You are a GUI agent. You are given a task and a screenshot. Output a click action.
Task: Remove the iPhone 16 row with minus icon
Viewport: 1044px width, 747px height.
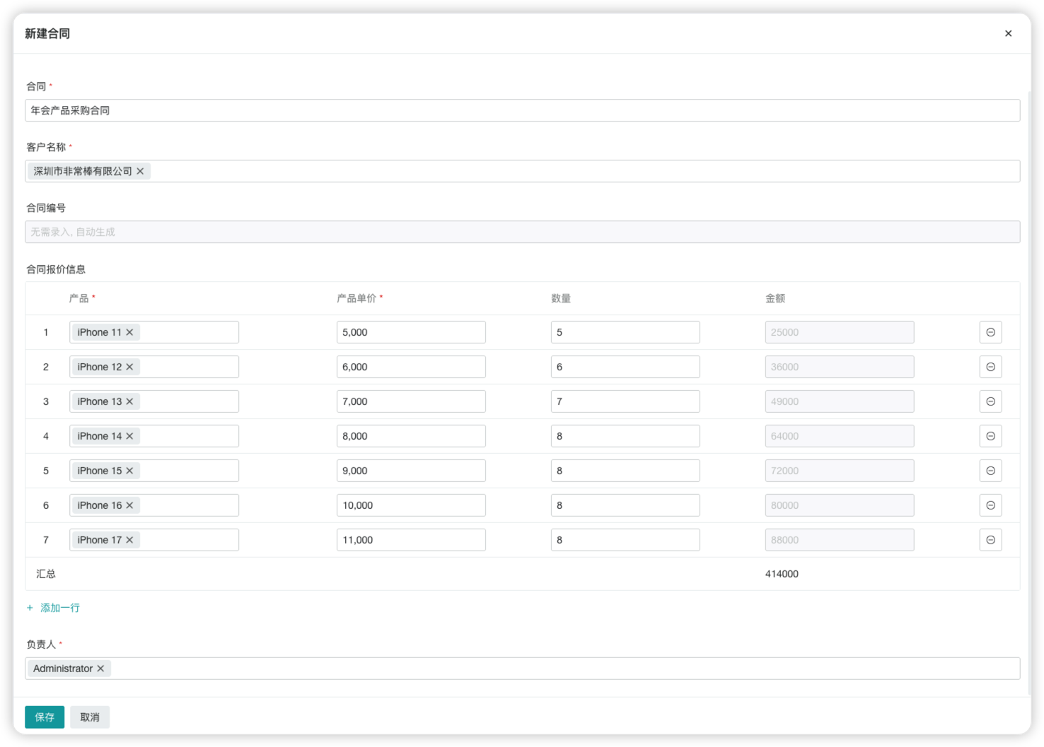[990, 505]
